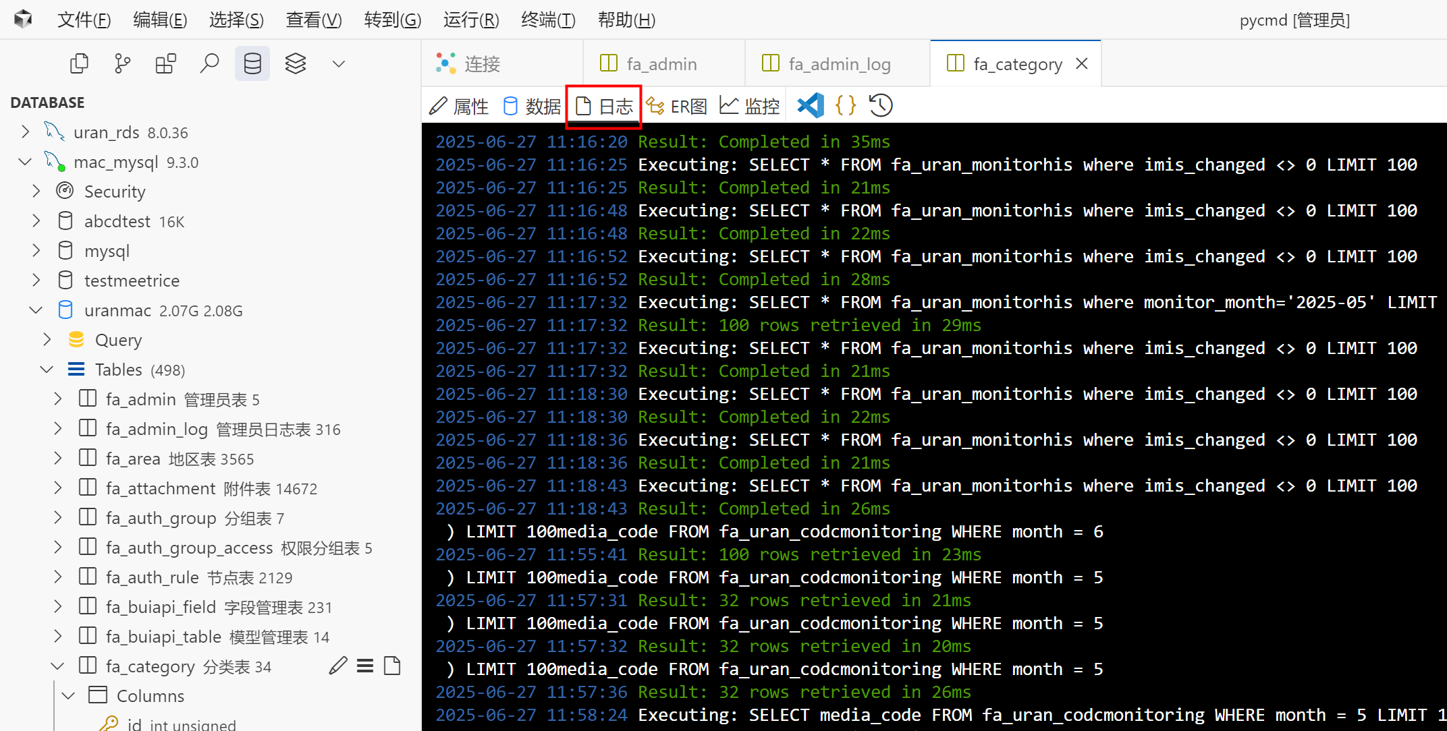The width and height of the screenshot is (1447, 731).
Task: Open the 日志 log tab
Action: [604, 106]
